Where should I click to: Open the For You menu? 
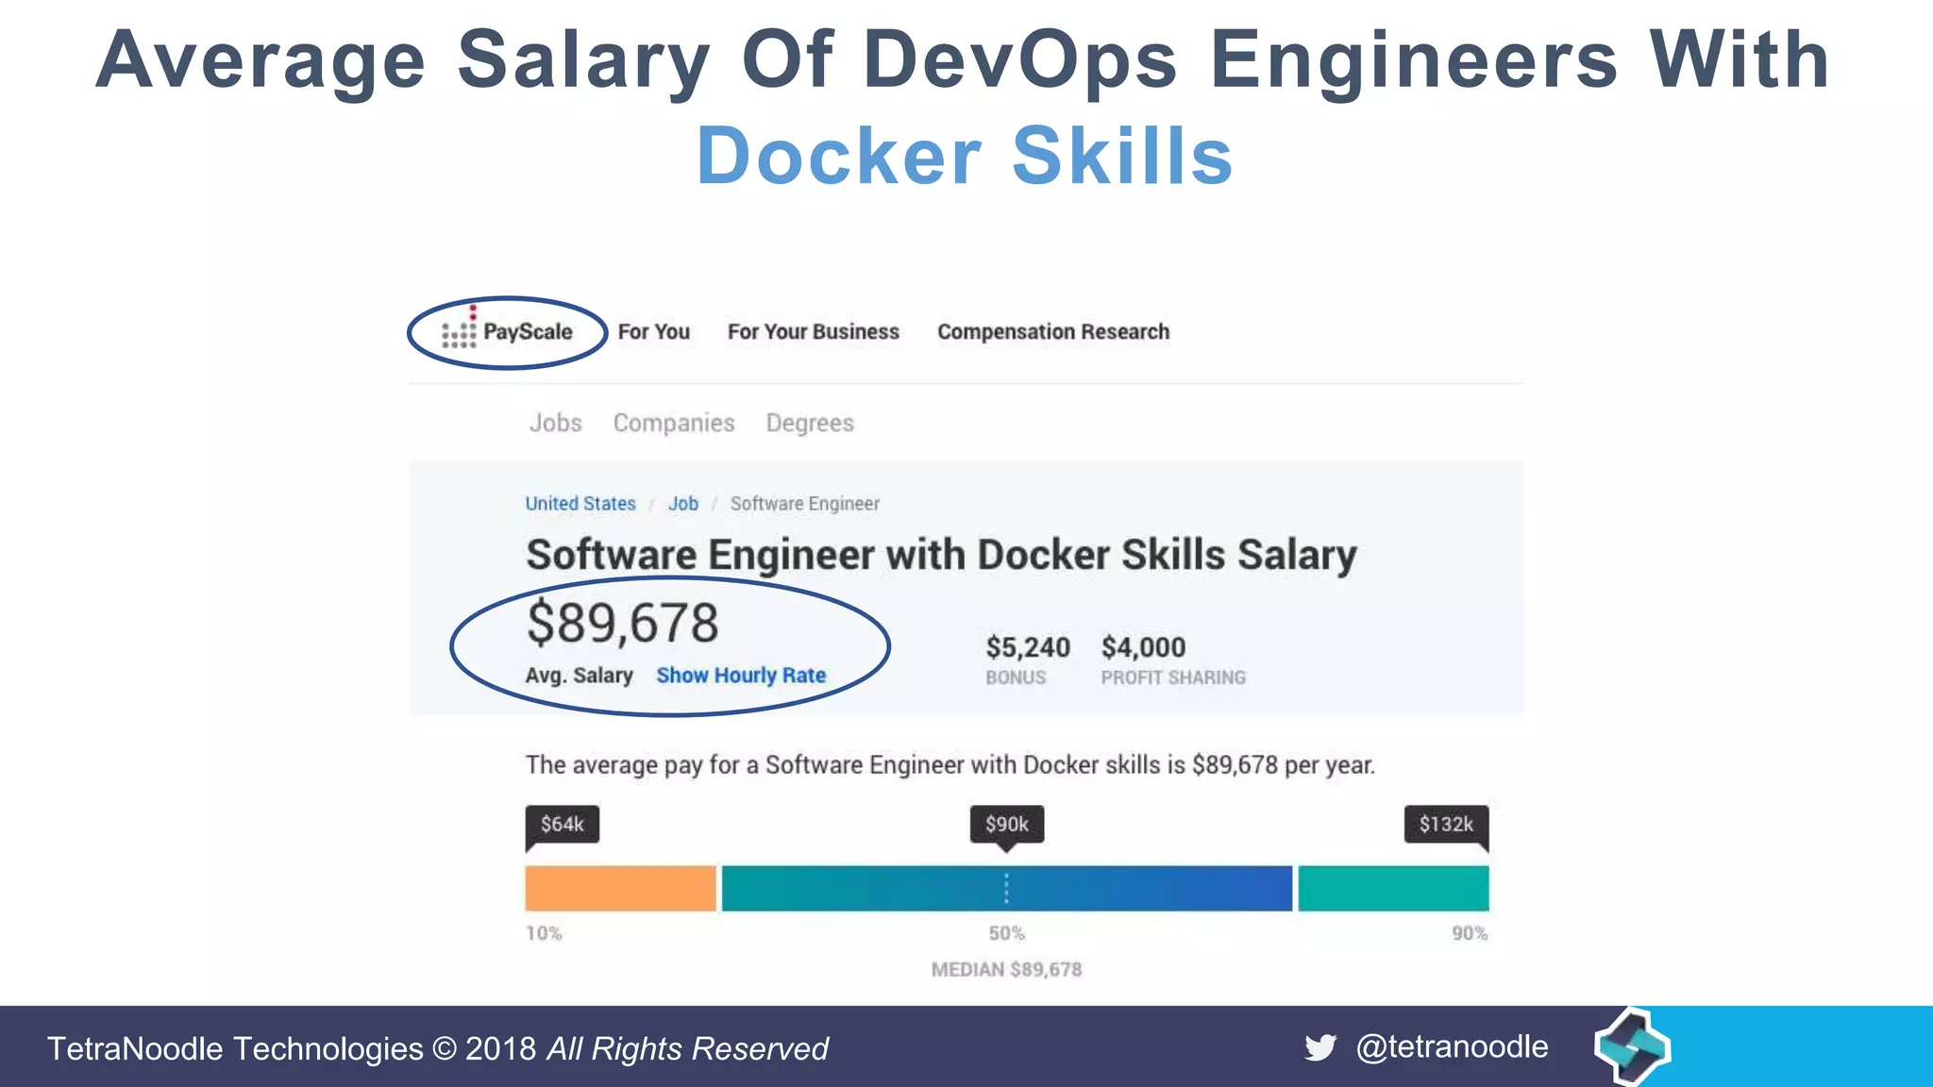tap(653, 332)
